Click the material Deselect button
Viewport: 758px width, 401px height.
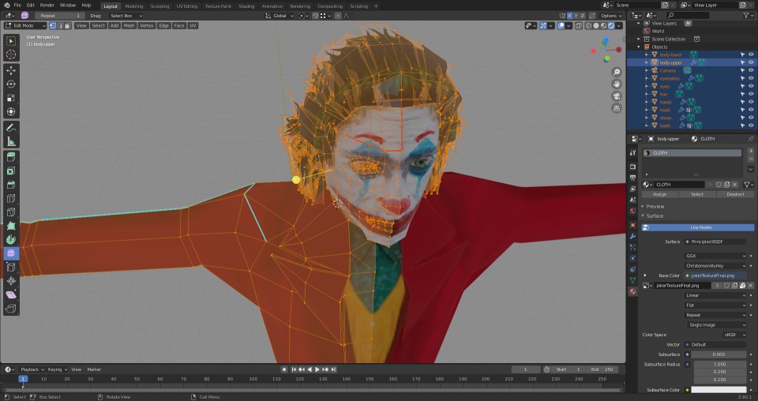tap(735, 194)
